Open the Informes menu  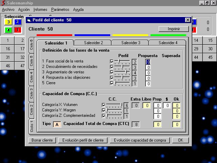(40, 10)
